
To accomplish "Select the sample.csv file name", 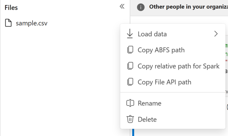I will [31, 23].
